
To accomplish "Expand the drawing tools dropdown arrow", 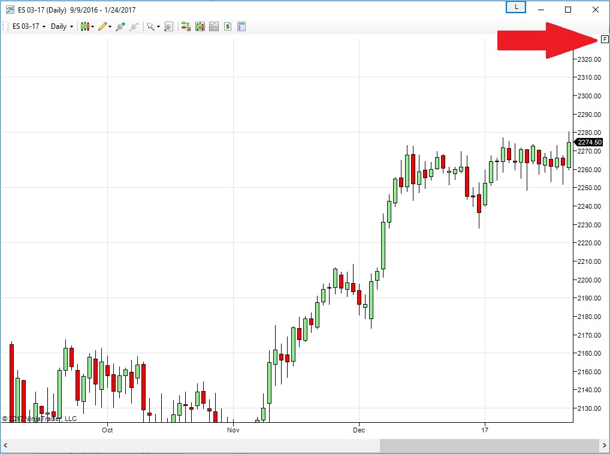I will 110,27.
